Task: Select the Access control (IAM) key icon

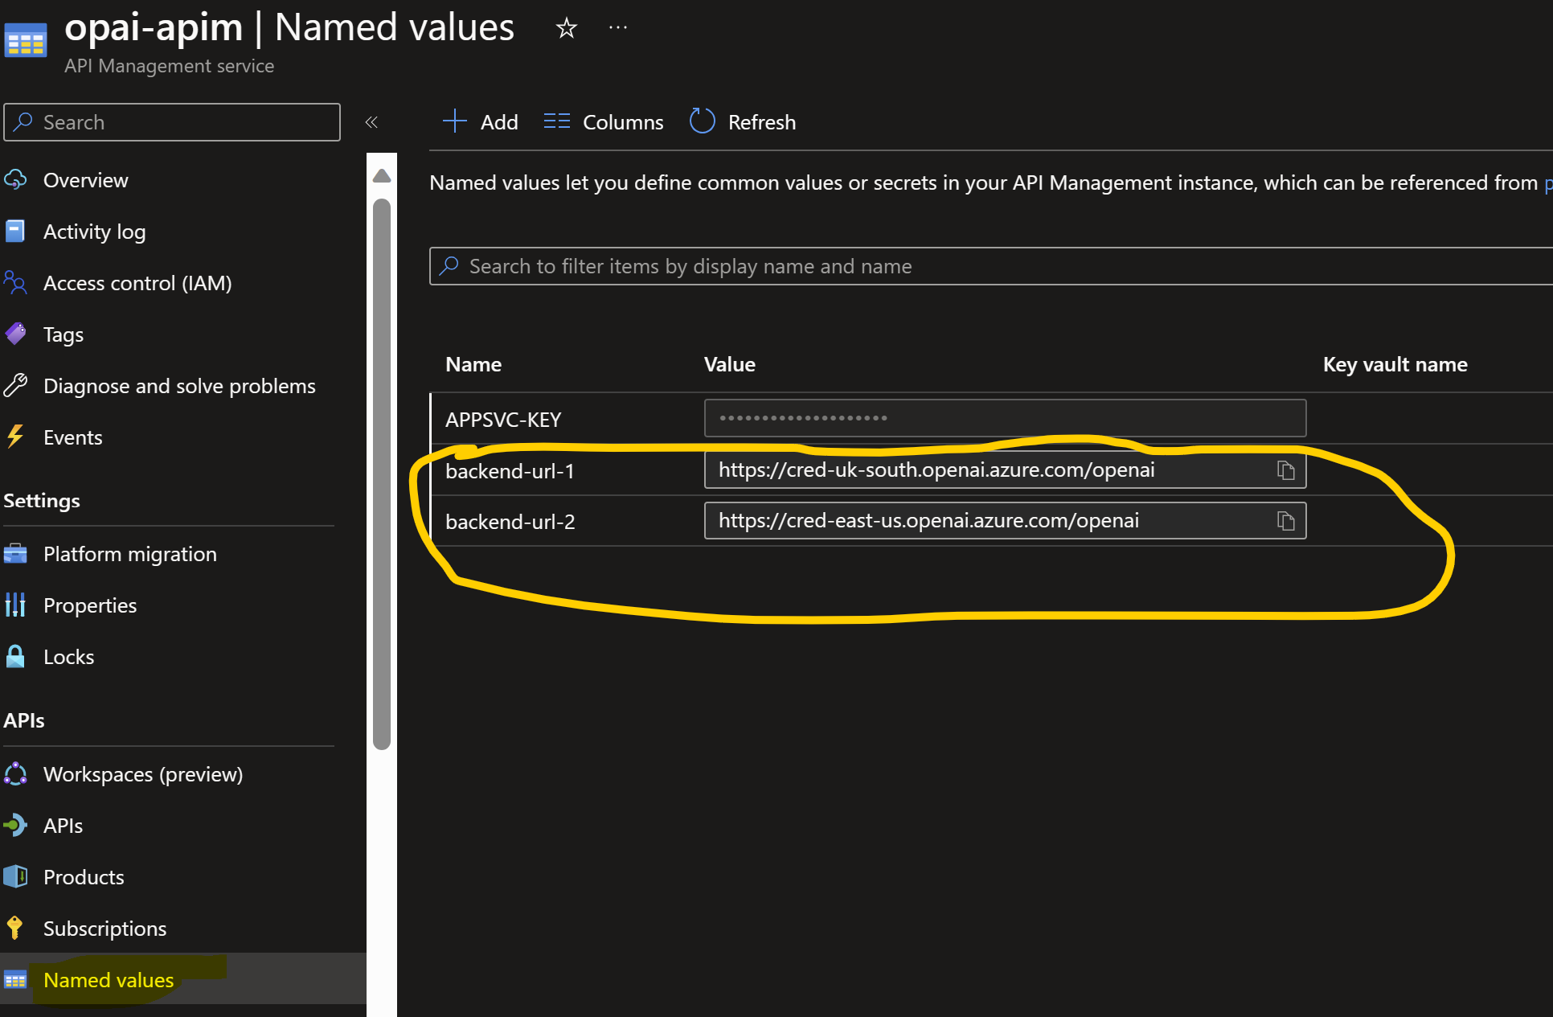Action: click(x=15, y=282)
